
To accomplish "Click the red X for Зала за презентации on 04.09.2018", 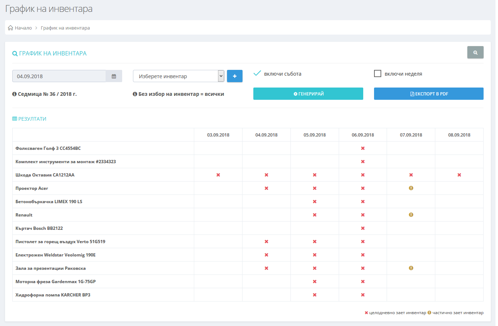I will [266, 268].
